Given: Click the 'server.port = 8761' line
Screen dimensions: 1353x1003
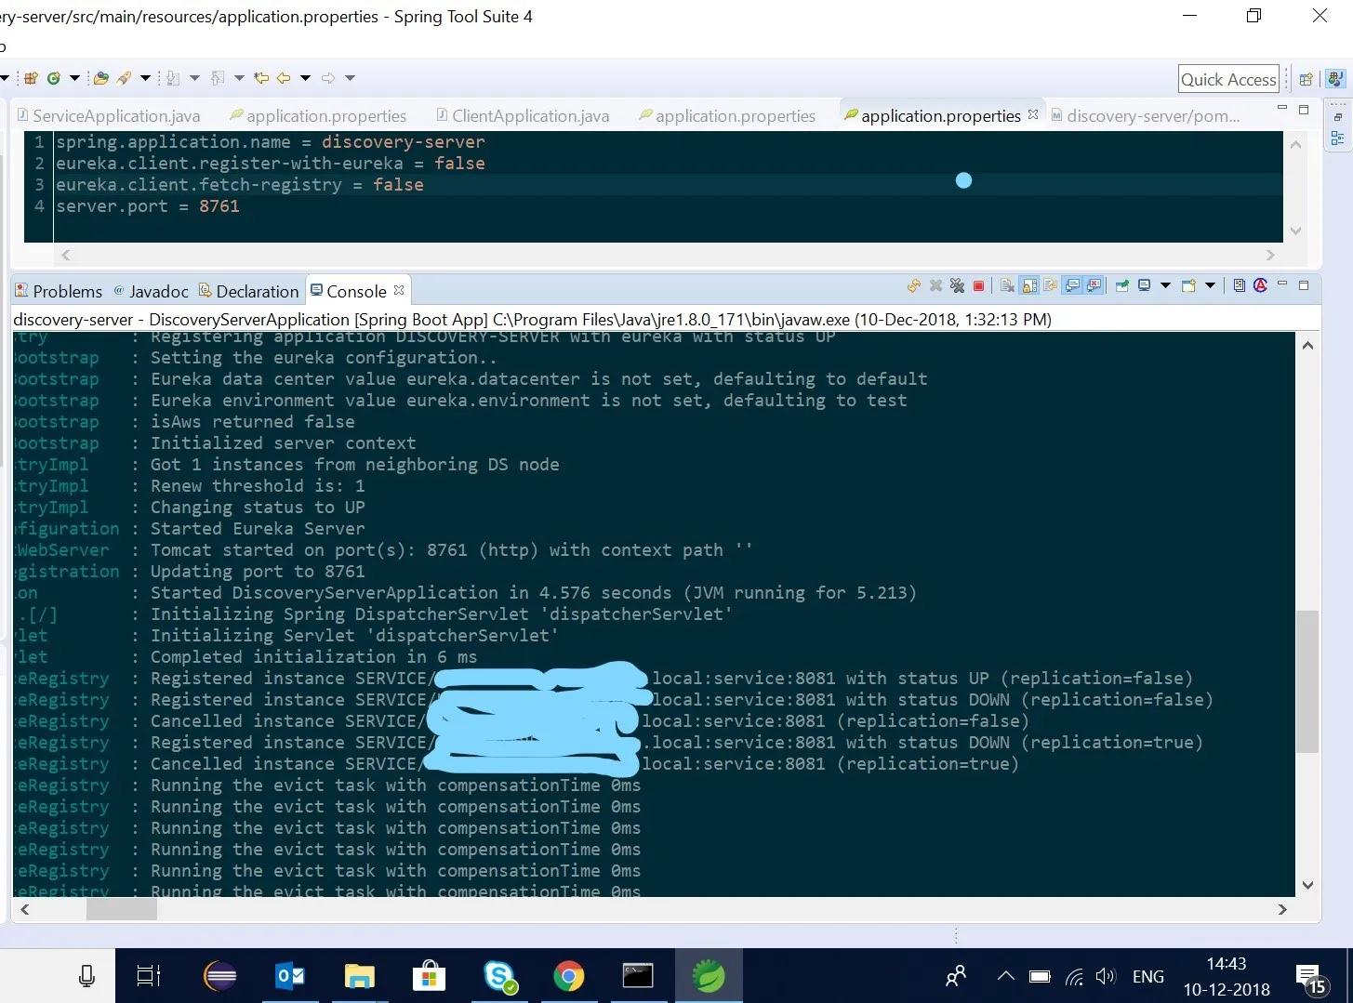Looking at the screenshot, I should point(148,206).
